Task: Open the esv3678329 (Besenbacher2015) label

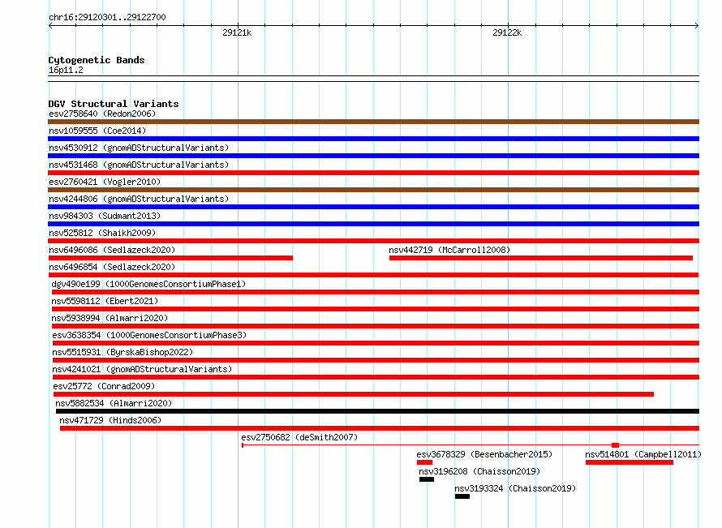Action: (484, 454)
